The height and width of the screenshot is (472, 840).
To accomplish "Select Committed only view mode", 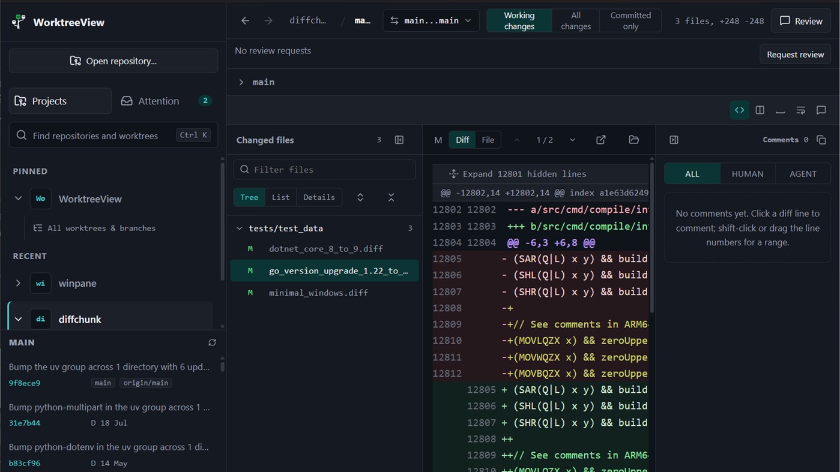I will [630, 20].
